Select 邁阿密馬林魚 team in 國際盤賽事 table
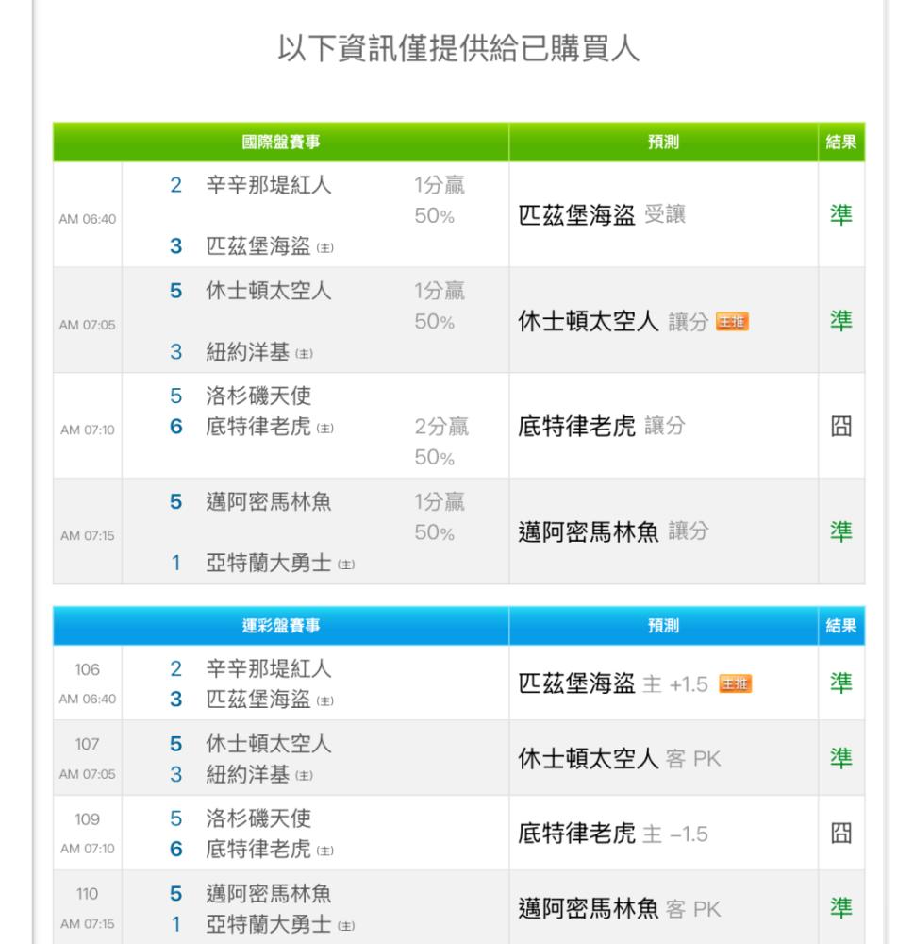Screen dimensions: 897x944 [268, 501]
